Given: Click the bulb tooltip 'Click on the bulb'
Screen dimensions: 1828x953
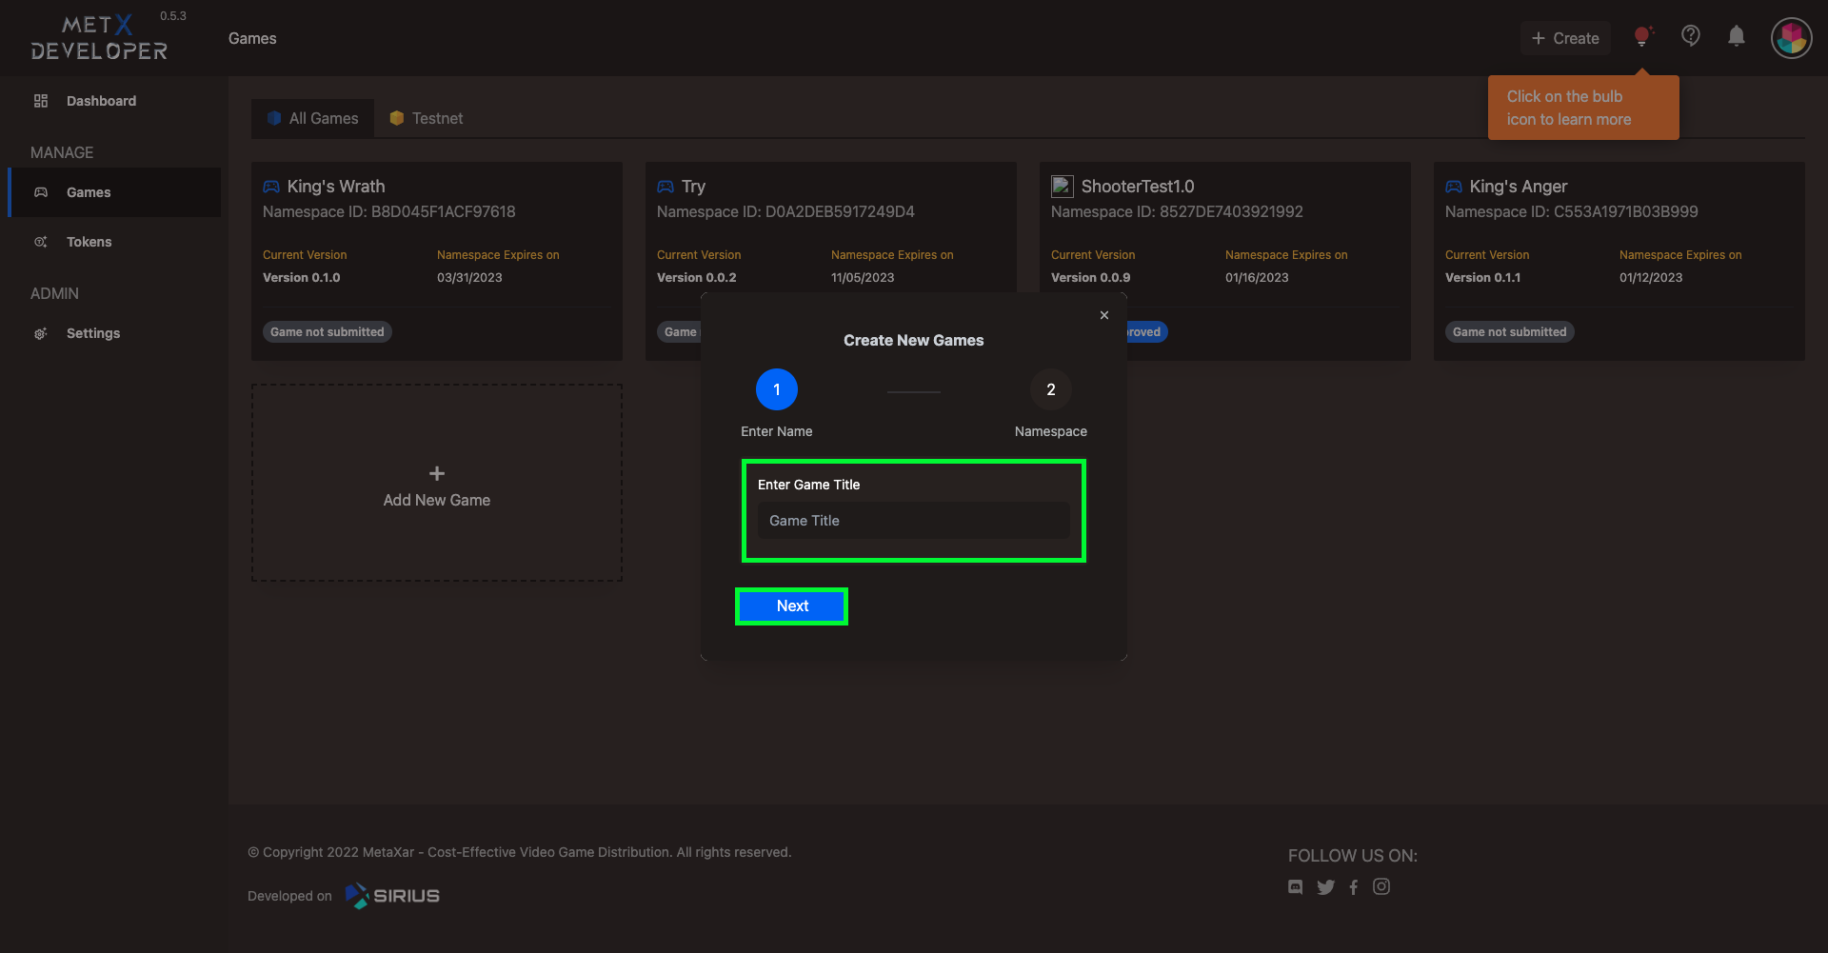Looking at the screenshot, I should (x=1583, y=108).
